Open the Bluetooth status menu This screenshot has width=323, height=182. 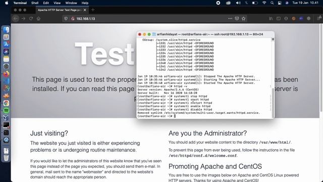246,3
